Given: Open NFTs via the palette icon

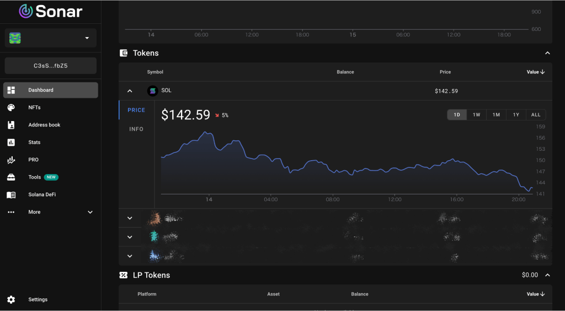Looking at the screenshot, I should pyautogui.click(x=11, y=108).
